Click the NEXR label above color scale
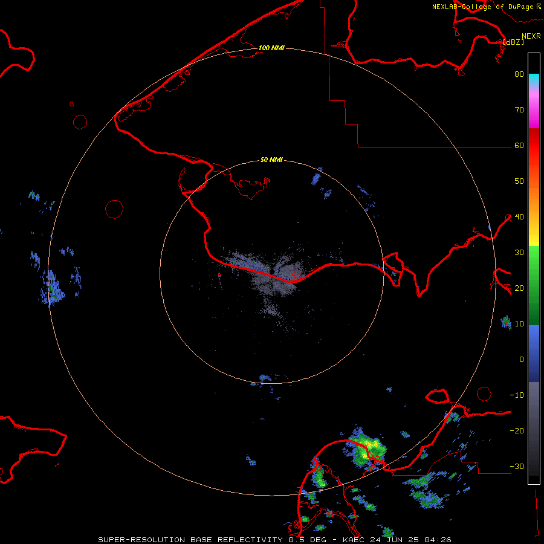The height and width of the screenshot is (544, 544). (x=531, y=36)
